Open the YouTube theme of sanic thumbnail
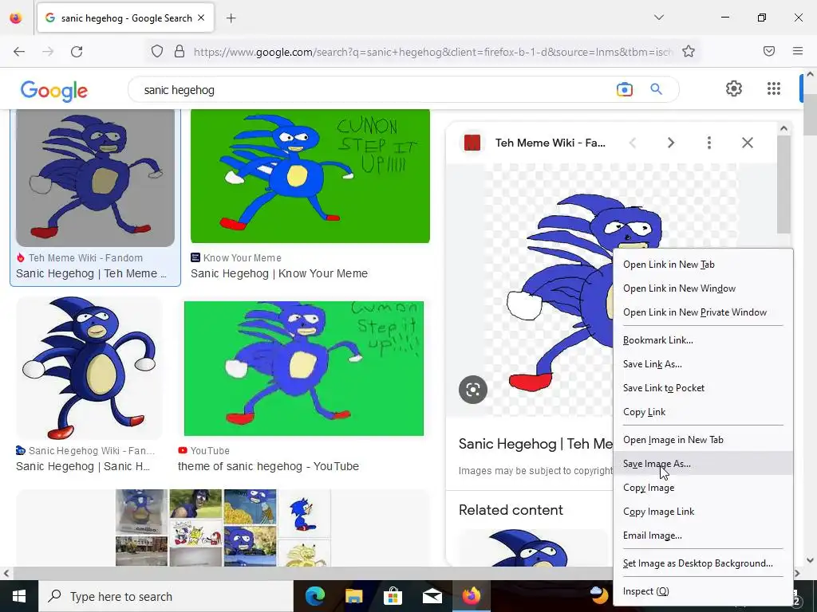Screen dimensions: 817x612 tap(304, 368)
